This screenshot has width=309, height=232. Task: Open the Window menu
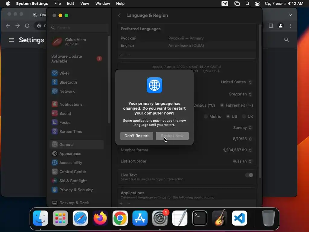point(103,4)
